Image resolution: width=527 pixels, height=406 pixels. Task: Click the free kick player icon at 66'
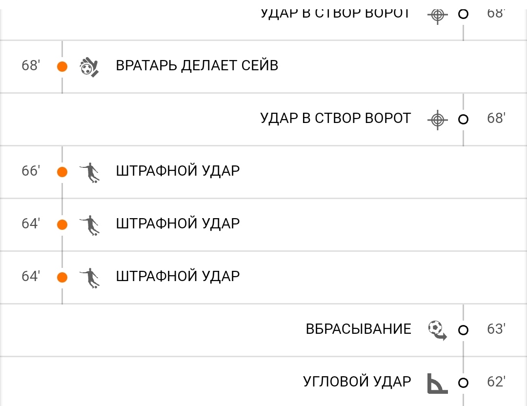pyautogui.click(x=89, y=172)
